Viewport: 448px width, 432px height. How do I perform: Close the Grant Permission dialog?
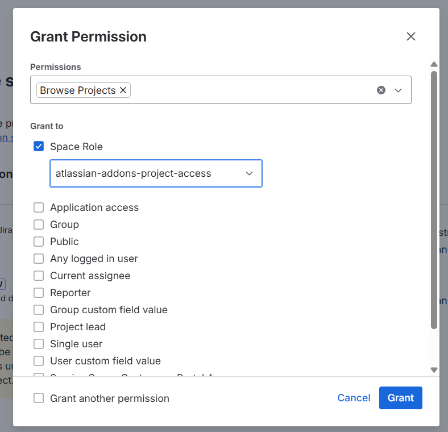411,36
